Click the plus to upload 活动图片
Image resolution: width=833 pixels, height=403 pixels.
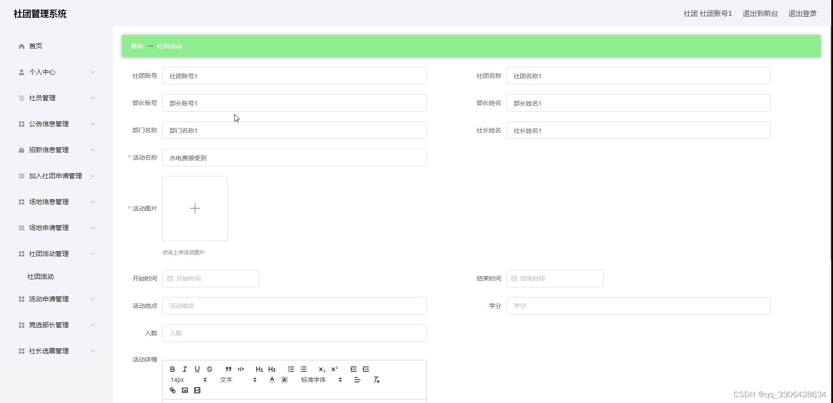pyautogui.click(x=195, y=209)
